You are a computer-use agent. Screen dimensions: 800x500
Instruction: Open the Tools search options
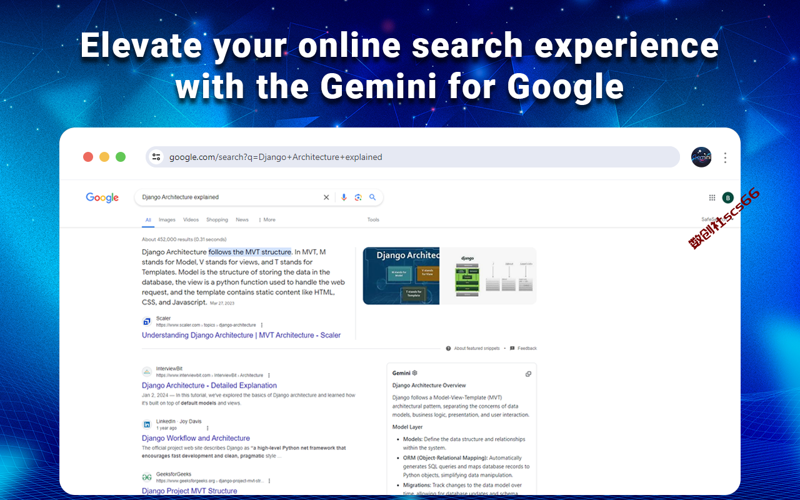pos(373,220)
